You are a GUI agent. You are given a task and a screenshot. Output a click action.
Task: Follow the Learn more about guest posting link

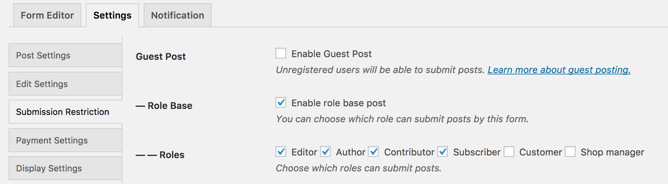(x=559, y=70)
